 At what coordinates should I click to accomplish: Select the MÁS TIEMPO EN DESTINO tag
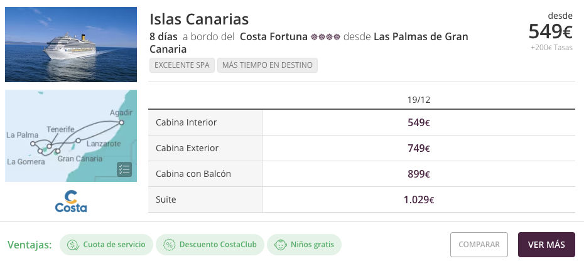coord(268,65)
